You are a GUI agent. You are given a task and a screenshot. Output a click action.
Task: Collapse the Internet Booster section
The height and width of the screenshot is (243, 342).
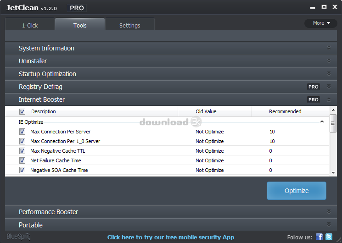[x=171, y=99]
